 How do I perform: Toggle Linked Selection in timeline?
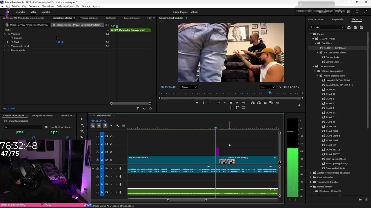tap(105, 126)
